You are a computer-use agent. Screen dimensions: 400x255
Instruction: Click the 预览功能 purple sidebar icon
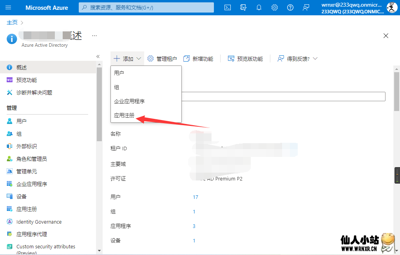pos(9,80)
